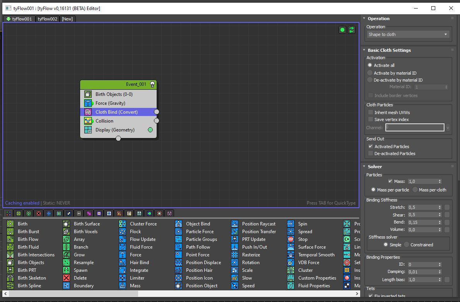Click the Event_001 lightbulb icon
Viewport: 460px width, 302px height.
(152, 84)
